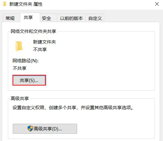
Task: Go to the 以前的版本 tab
Action: pyautogui.click(x=71, y=18)
